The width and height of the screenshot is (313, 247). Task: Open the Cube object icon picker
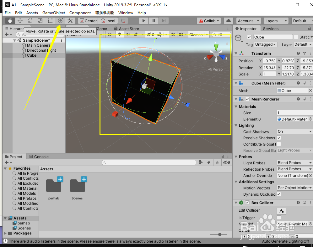[x=239, y=38]
